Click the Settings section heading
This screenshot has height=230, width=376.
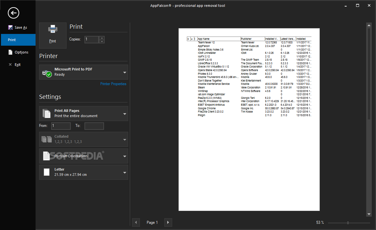point(50,97)
